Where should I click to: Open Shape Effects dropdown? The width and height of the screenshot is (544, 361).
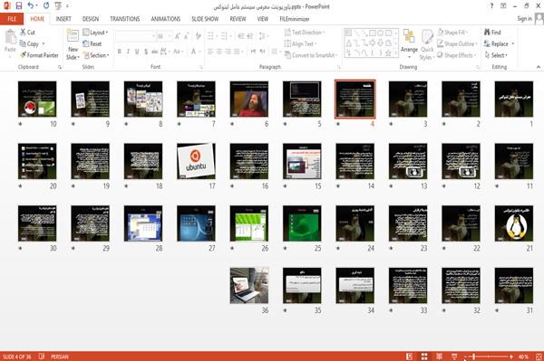[x=457, y=55]
